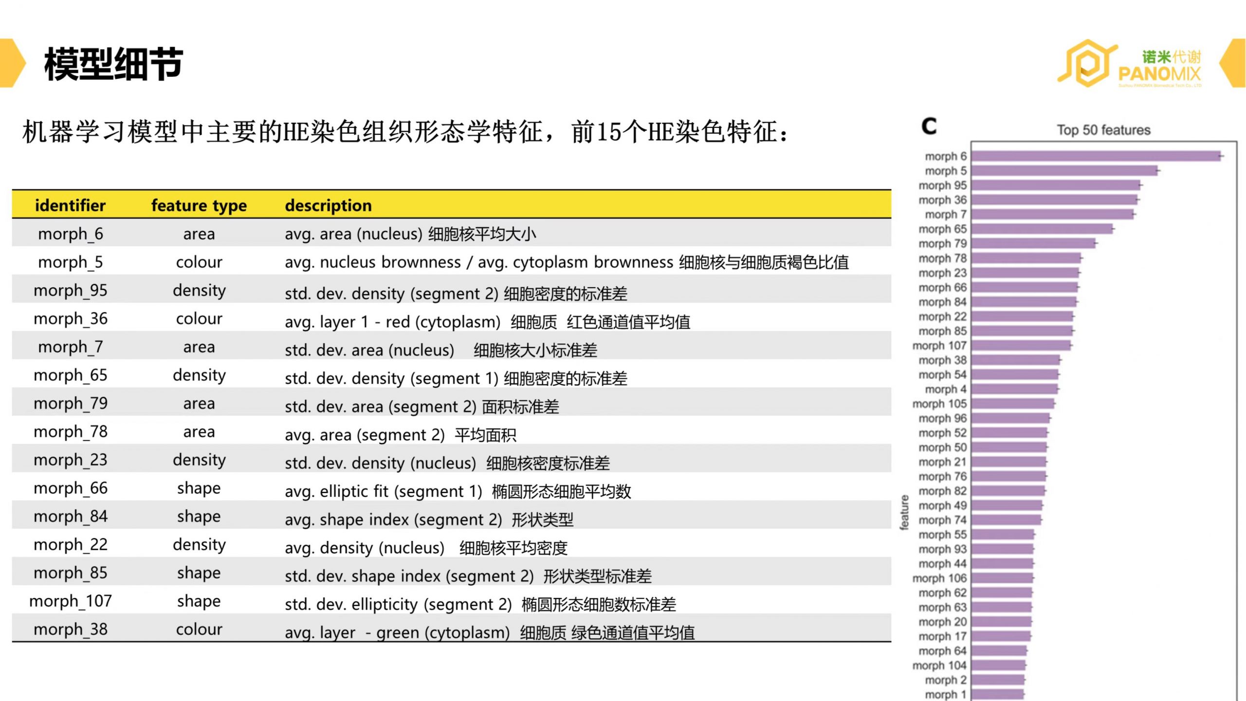Click the morph 95 chart axis label
Image resolution: width=1246 pixels, height=701 pixels.
click(x=942, y=185)
